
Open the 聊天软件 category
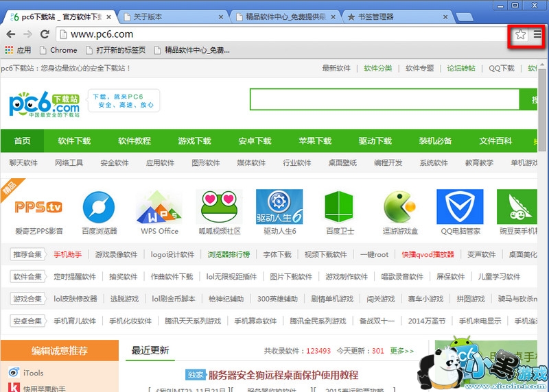pyautogui.click(x=23, y=162)
